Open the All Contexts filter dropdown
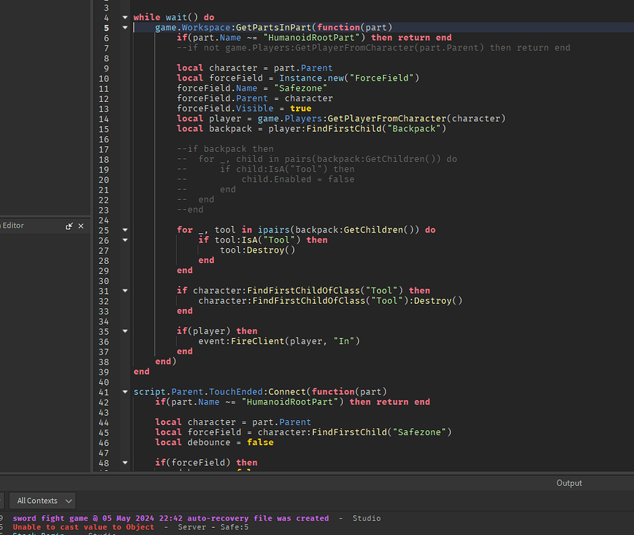 (x=46, y=501)
